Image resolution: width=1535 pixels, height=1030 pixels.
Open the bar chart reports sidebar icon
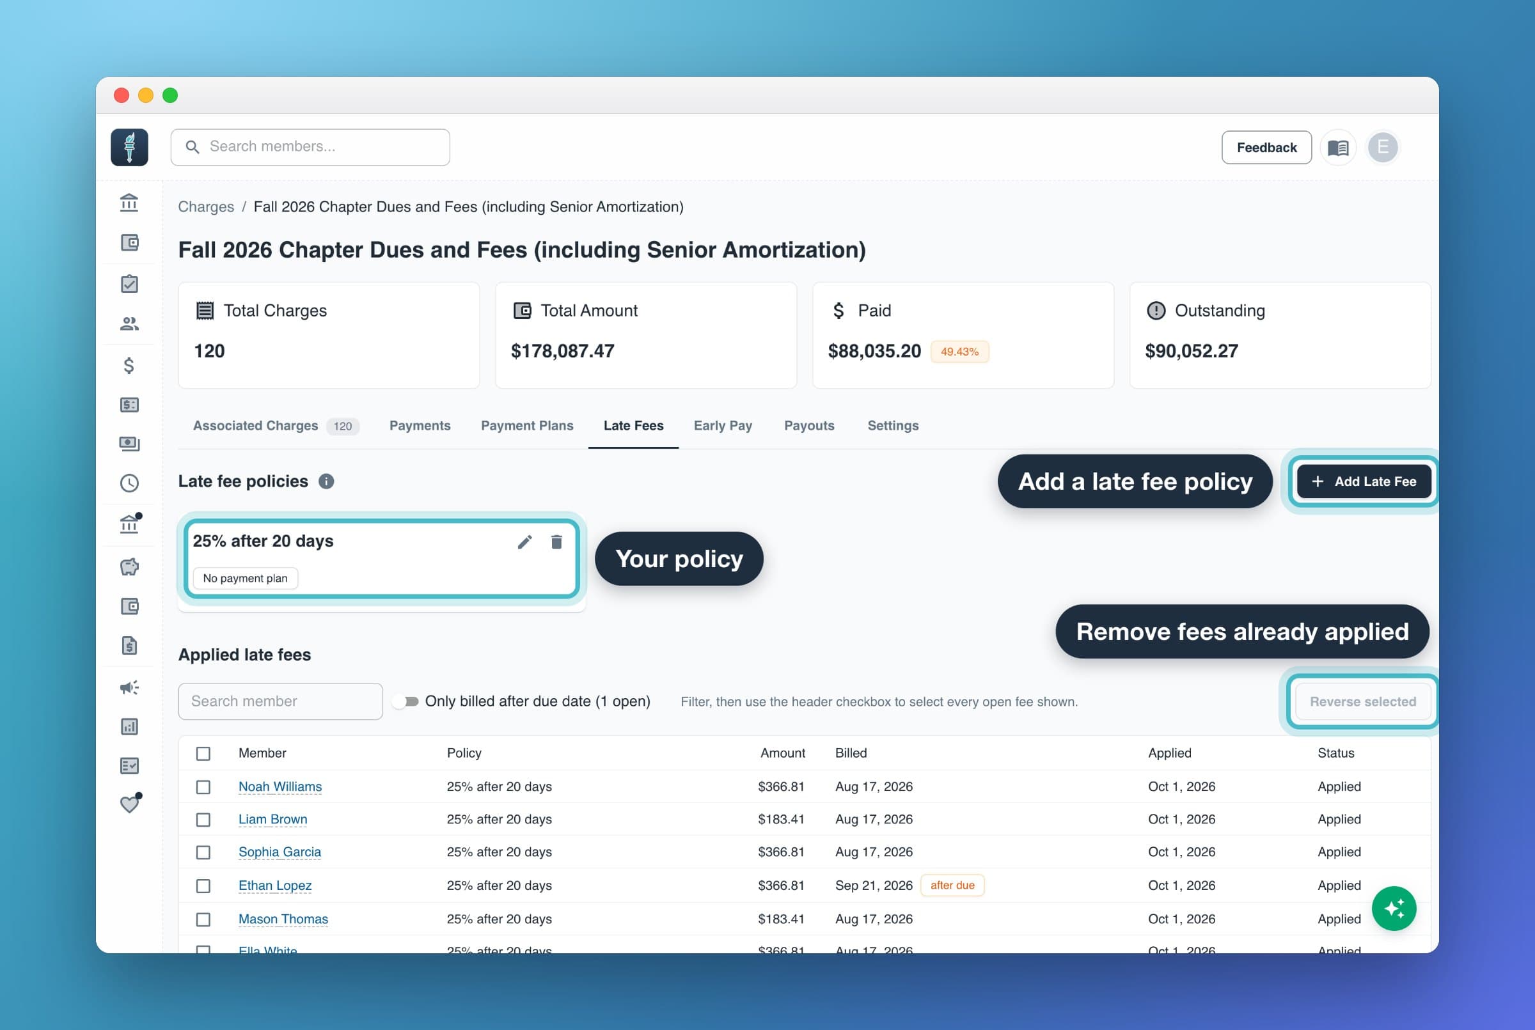129,726
